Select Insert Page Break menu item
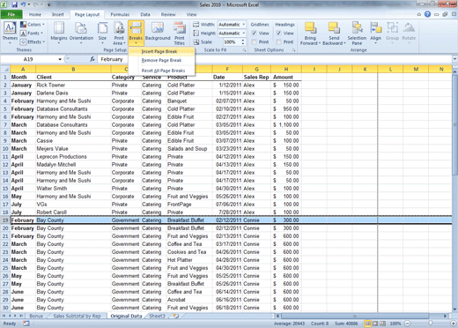458x328 pixels. (162, 51)
